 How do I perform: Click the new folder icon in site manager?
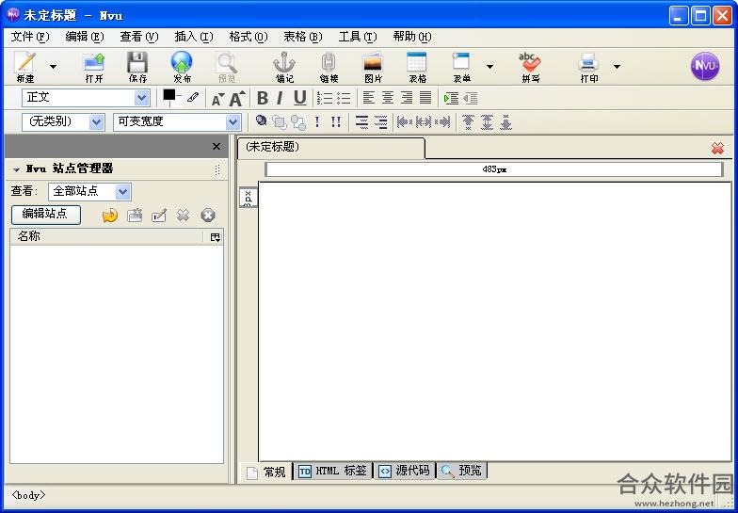(x=135, y=216)
